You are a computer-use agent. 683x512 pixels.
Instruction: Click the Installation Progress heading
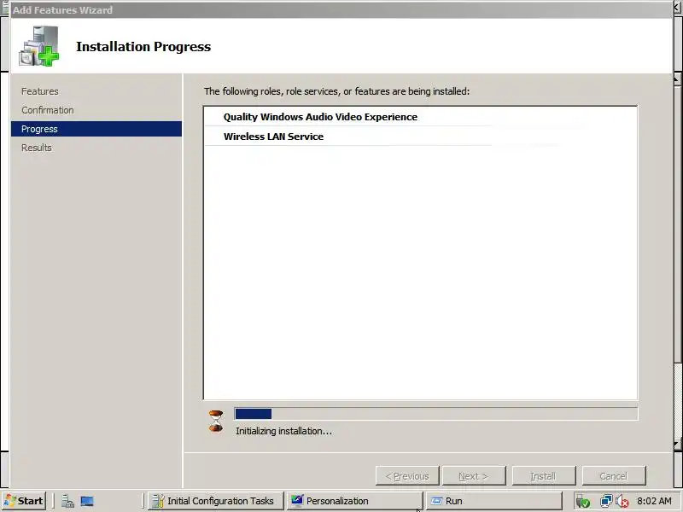pos(143,47)
